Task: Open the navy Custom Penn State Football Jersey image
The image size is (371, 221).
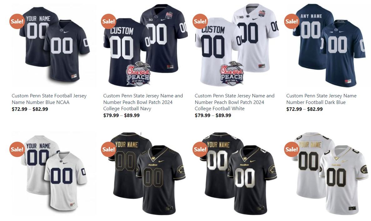Action: [x=54, y=45]
